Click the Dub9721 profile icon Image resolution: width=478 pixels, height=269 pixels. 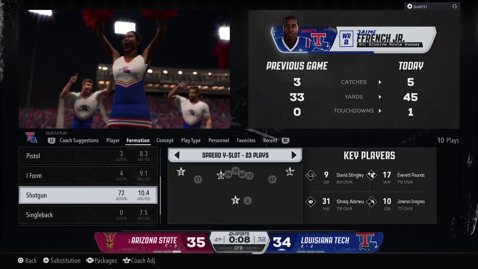coord(410,6)
